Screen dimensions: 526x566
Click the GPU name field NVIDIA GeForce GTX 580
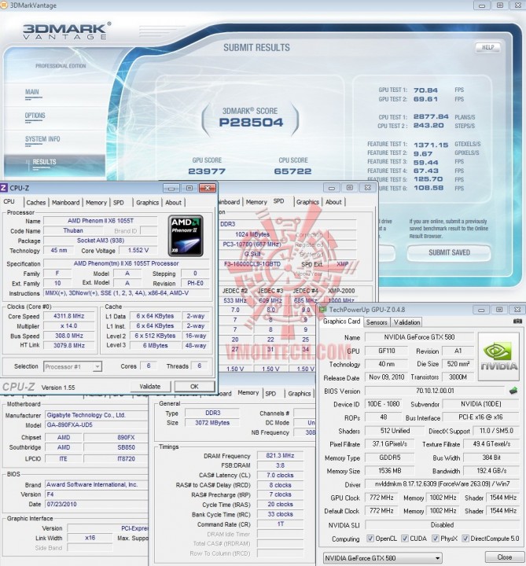(x=419, y=337)
